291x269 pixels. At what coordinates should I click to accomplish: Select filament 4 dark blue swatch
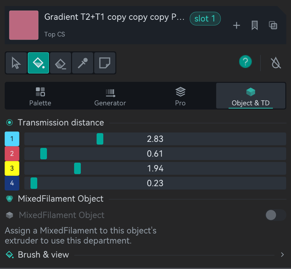[12, 183]
